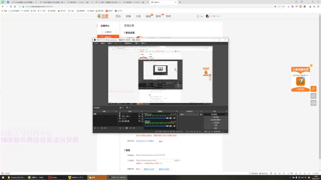Click the user avatar in Douyu header
This screenshot has width=321, height=180.
pyautogui.click(x=207, y=16)
